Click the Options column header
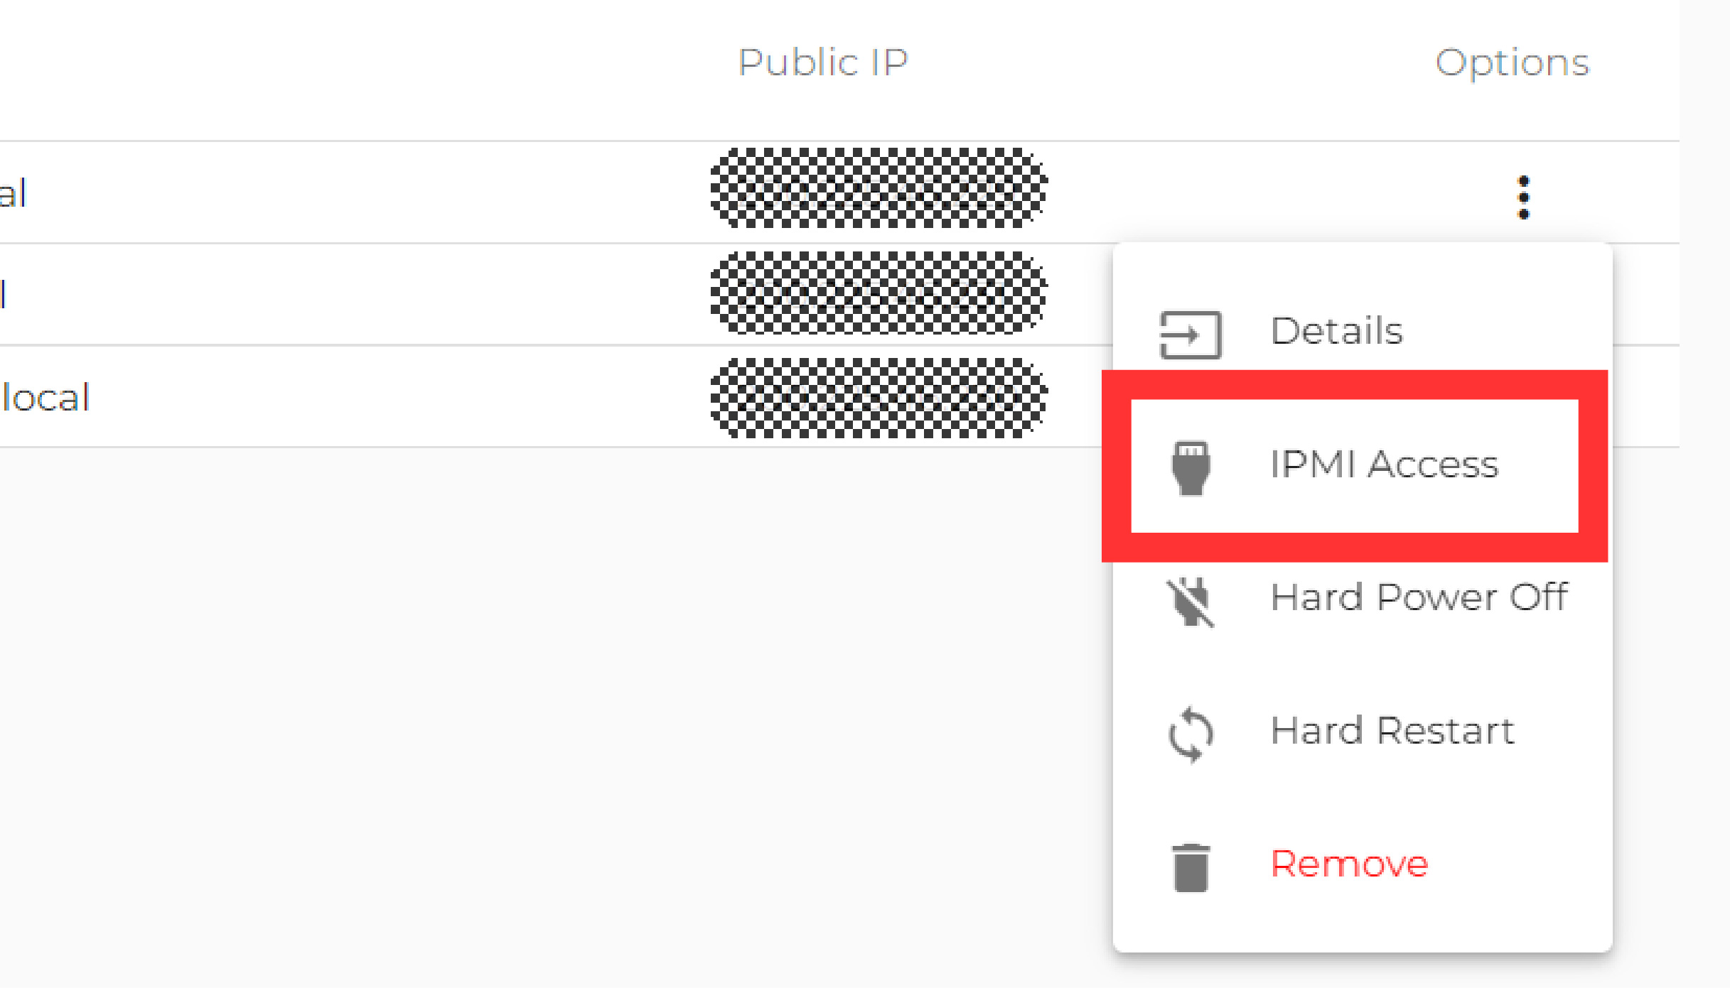The width and height of the screenshot is (1730, 988). tap(1512, 63)
